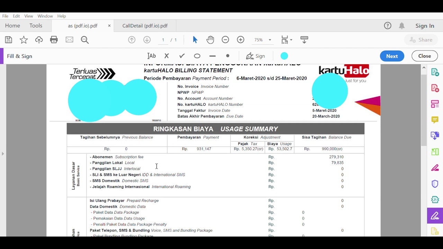443x249 pixels.
Task: Open the Help menu
Action: click(62, 16)
